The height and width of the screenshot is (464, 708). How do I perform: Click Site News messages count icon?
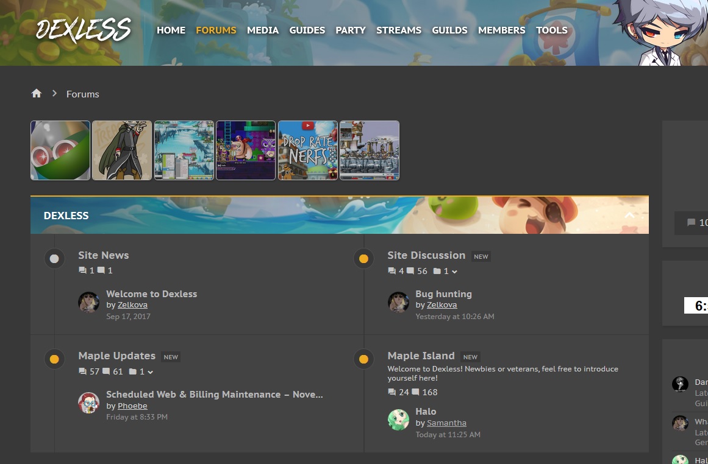click(x=101, y=270)
